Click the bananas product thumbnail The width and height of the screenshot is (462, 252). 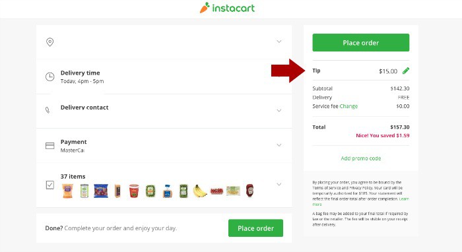click(x=200, y=191)
